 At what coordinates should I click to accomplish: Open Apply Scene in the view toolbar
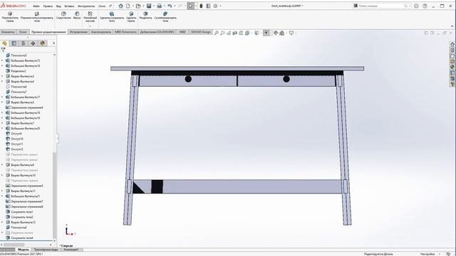coord(282,33)
